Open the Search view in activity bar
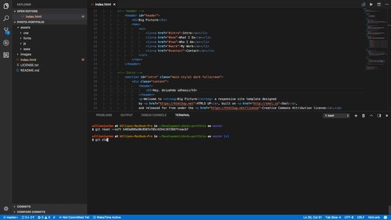Image resolution: width=391 pixels, height=220 pixels. pyautogui.click(x=6, y=18)
